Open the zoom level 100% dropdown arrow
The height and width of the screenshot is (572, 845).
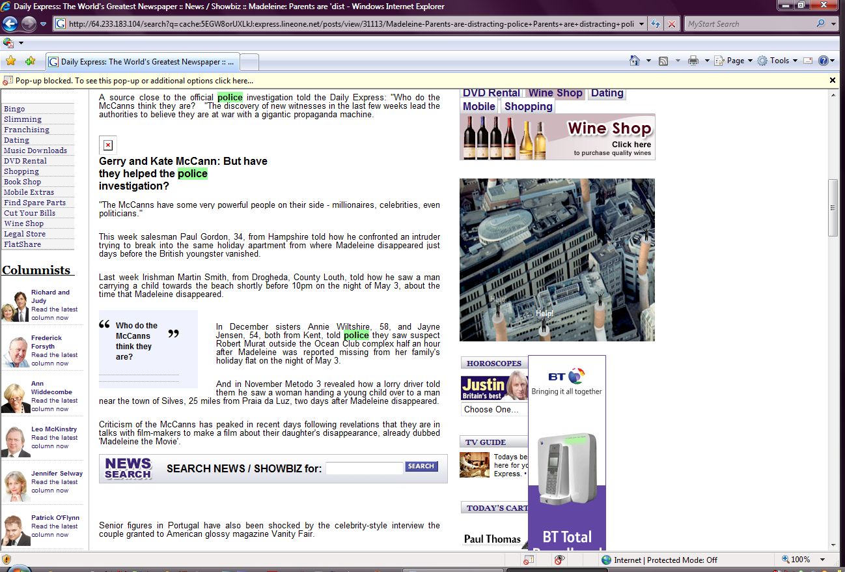coord(823,560)
